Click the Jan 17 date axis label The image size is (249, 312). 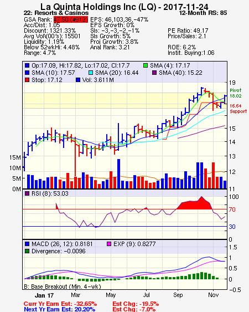[x=44, y=295]
